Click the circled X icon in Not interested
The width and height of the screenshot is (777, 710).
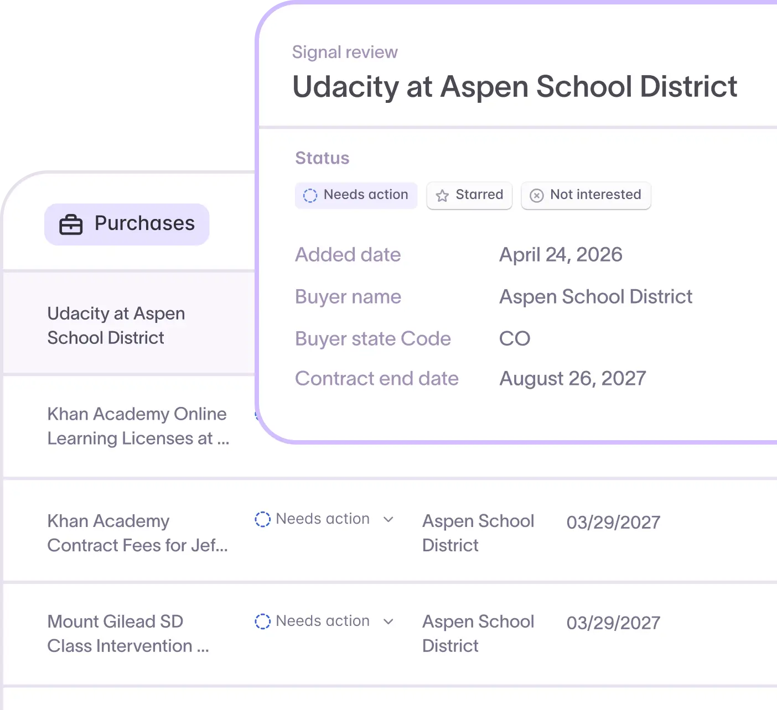click(537, 196)
